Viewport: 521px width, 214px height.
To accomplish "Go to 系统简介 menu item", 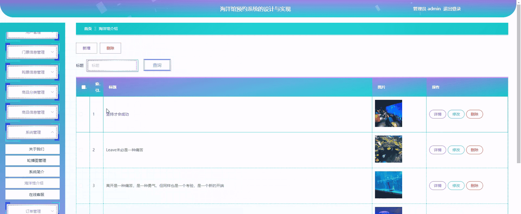I will [33, 172].
